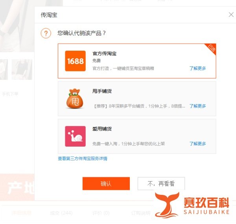Click 官方打造，一键铺货至淘宝草稿箱 description
Viewport: 236px width, 224px height.
[x=123, y=68]
